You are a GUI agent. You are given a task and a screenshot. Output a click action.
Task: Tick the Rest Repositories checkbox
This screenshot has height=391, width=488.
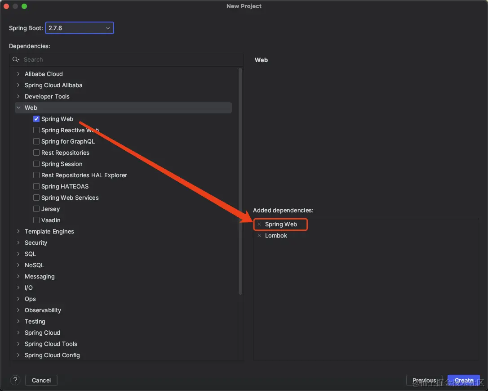[x=36, y=153]
